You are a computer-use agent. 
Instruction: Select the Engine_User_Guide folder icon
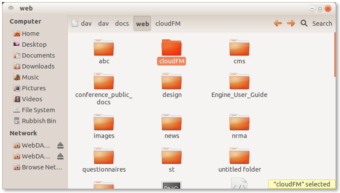(x=239, y=81)
